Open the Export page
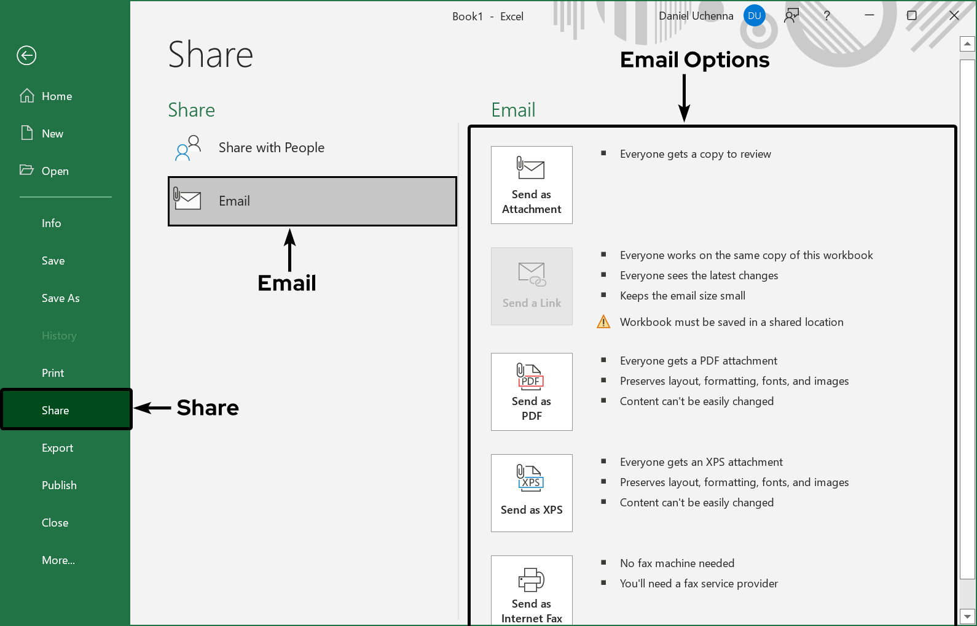Screen dimensions: 977x626 coord(65,448)
